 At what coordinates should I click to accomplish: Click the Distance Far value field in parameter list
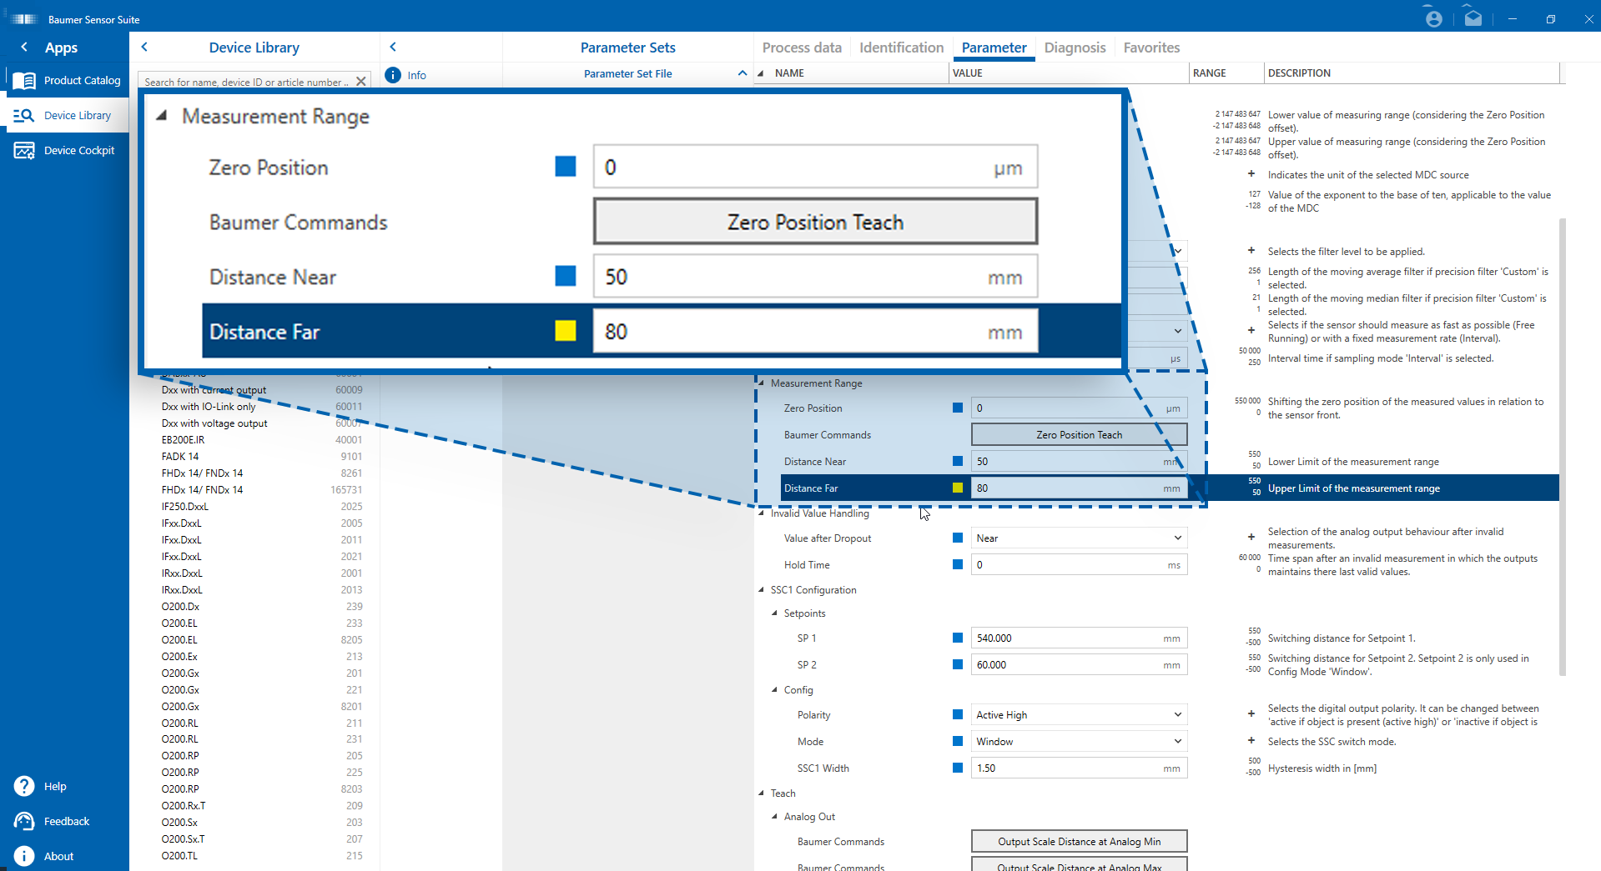(x=1079, y=488)
